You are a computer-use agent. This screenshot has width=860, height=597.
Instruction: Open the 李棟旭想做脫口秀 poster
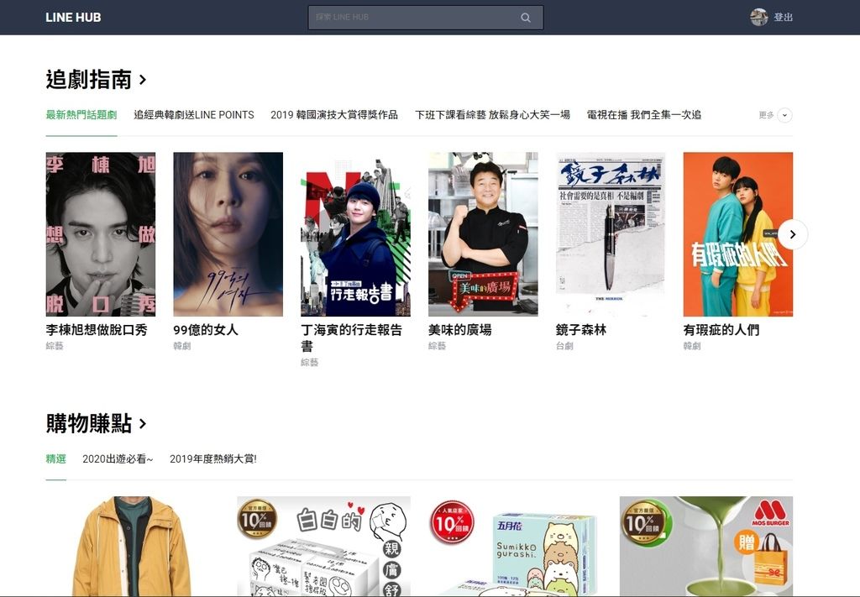tap(101, 234)
